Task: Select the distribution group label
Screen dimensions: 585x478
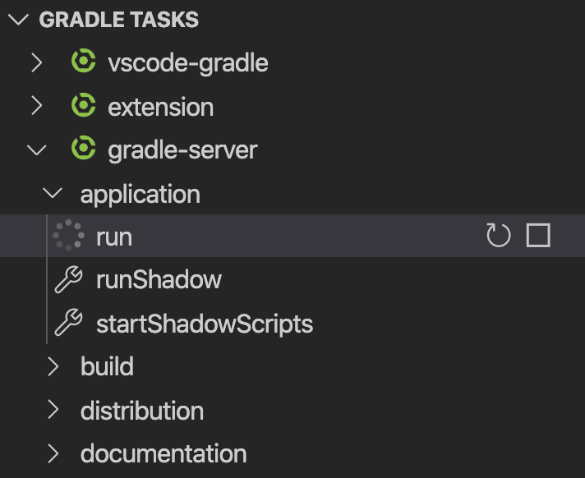Action: (x=142, y=411)
